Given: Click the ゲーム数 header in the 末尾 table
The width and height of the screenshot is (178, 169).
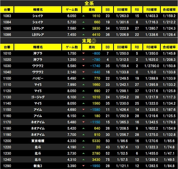Looking at the screenshot, I should click(72, 47).
